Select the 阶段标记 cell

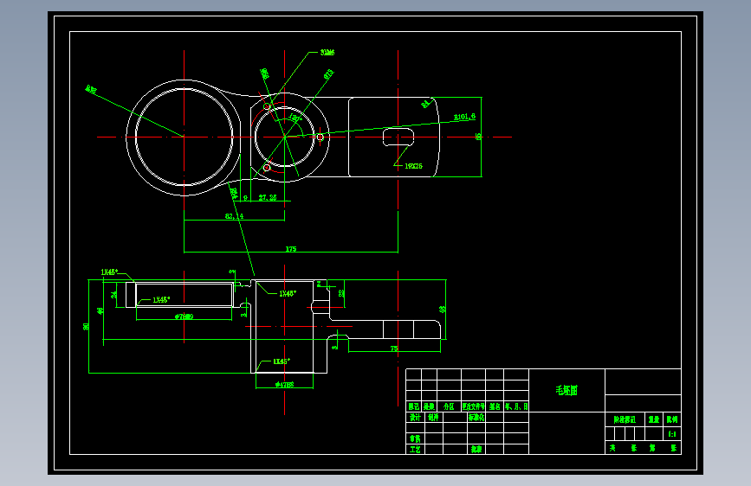tap(625, 419)
